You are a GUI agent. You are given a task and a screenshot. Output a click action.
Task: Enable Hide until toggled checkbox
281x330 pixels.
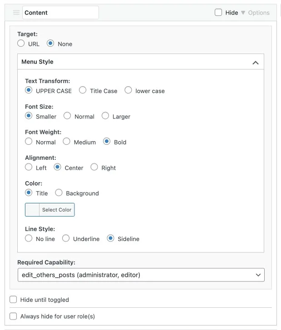tap(13, 300)
